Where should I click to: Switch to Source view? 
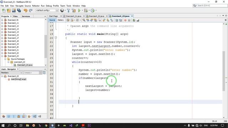tap(52, 20)
